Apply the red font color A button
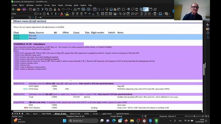The height and width of the screenshot is (124, 221). (61, 14)
